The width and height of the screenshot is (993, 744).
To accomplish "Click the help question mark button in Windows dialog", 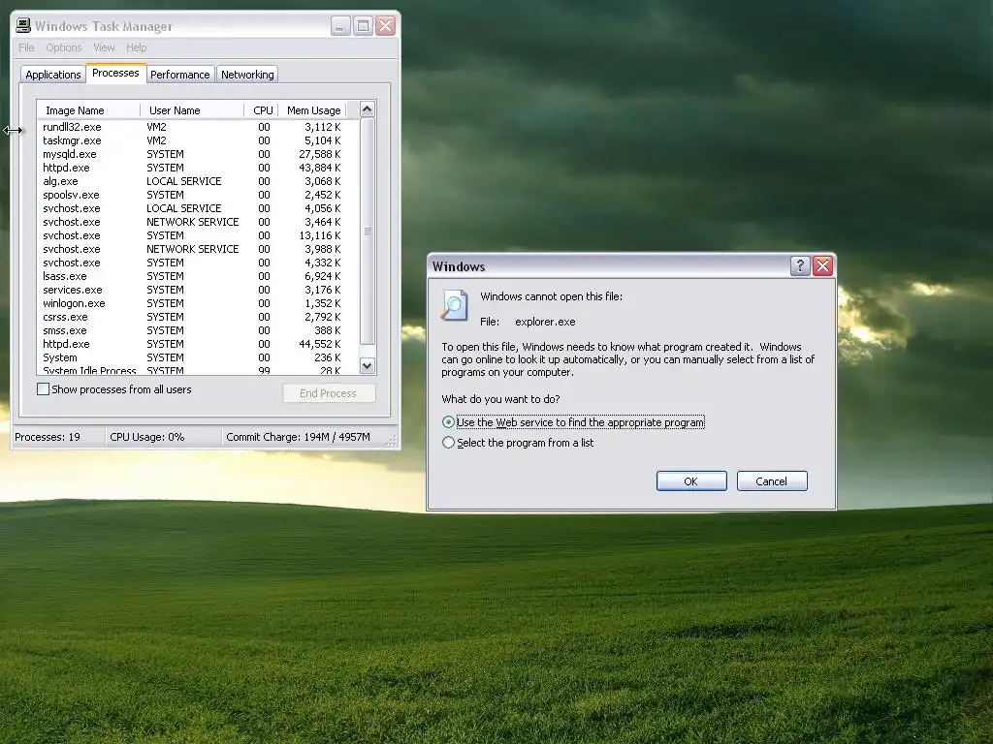I will [x=800, y=265].
